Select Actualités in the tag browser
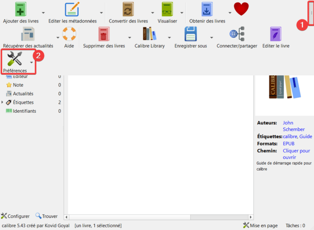 point(23,94)
